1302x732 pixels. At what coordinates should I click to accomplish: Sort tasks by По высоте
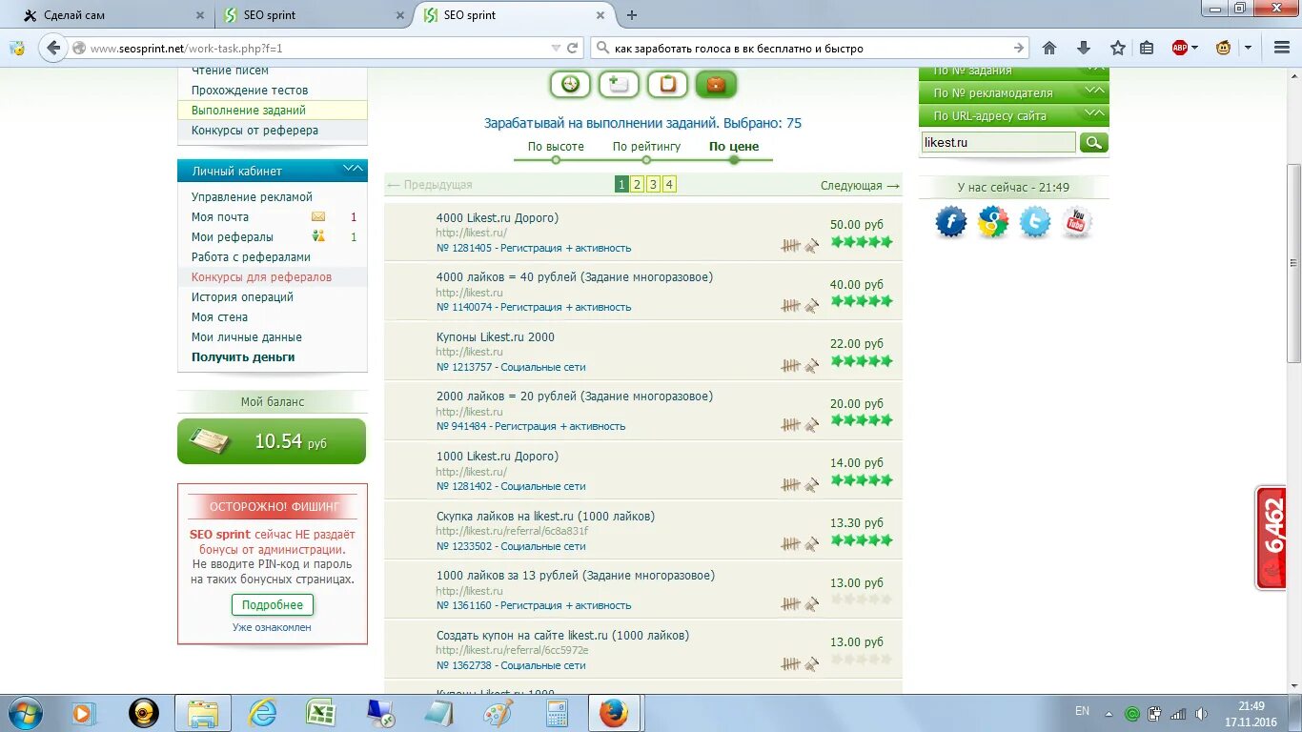pyautogui.click(x=556, y=147)
